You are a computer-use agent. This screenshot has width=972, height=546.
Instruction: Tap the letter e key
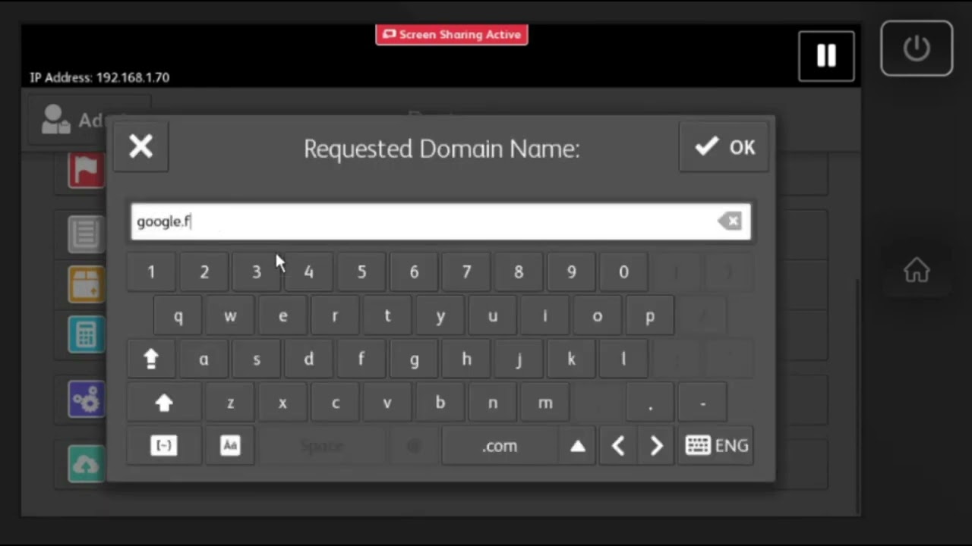pos(282,316)
